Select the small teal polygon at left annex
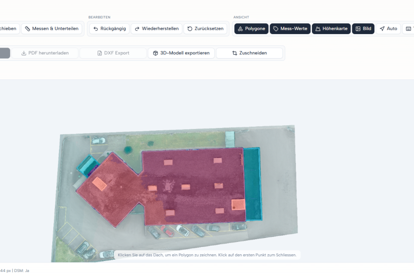This screenshot has height=276, width=414. (88, 166)
